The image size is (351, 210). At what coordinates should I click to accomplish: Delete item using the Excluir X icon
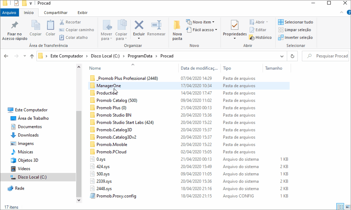pyautogui.click(x=139, y=25)
